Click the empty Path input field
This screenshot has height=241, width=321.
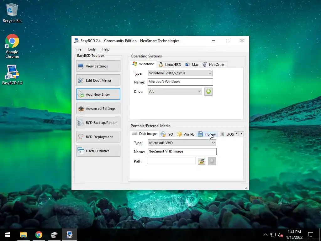click(172, 161)
